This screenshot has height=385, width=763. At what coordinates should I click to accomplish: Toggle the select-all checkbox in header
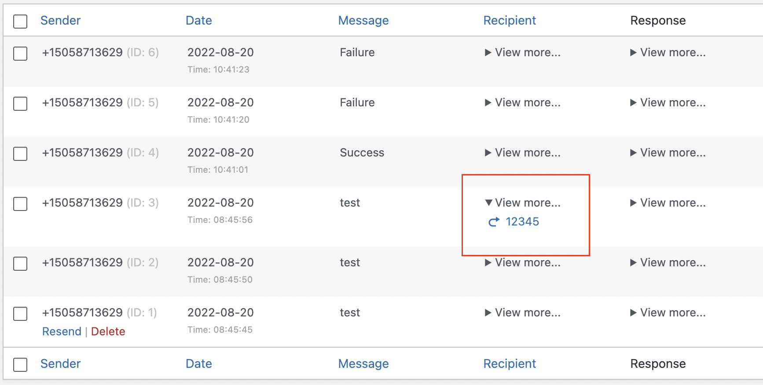tap(20, 21)
